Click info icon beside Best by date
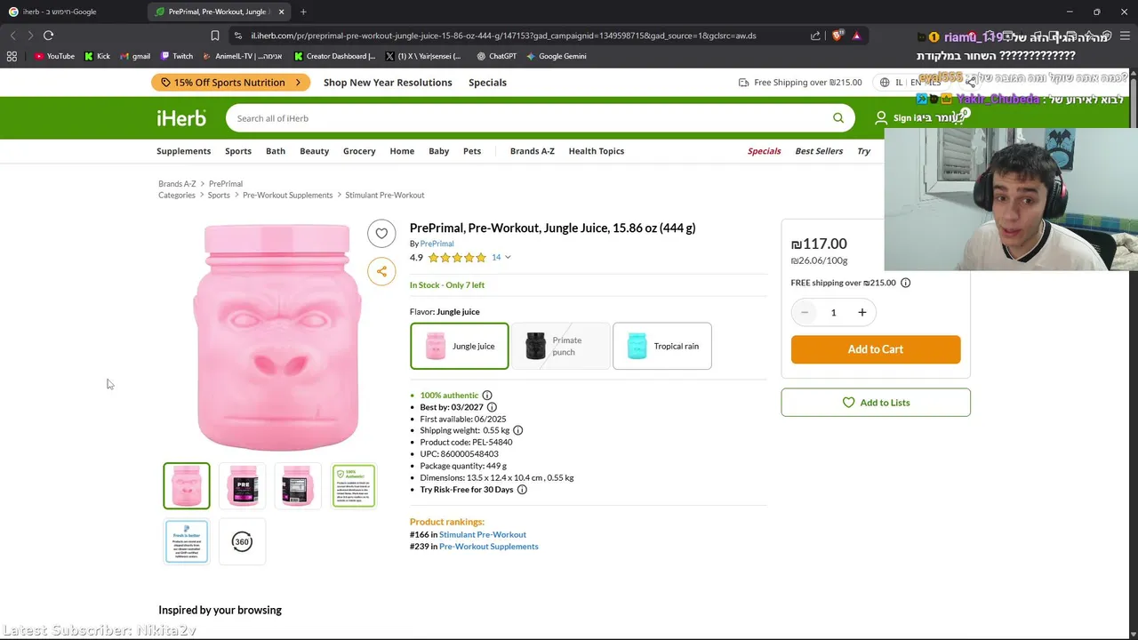Screen dimensions: 1138x640 click(x=492, y=407)
